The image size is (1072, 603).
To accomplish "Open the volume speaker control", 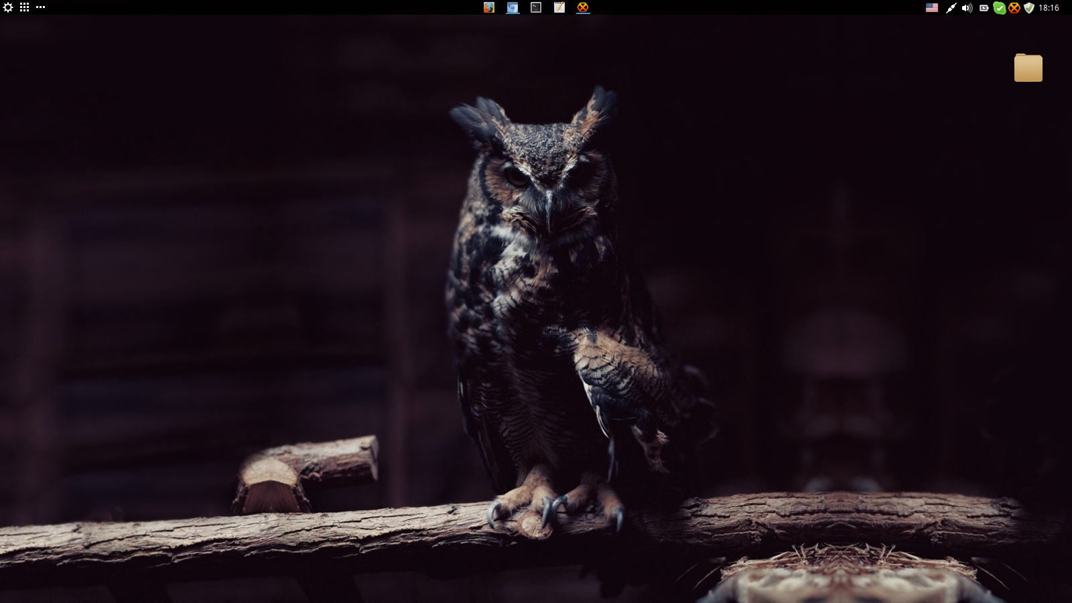I will tap(967, 8).
